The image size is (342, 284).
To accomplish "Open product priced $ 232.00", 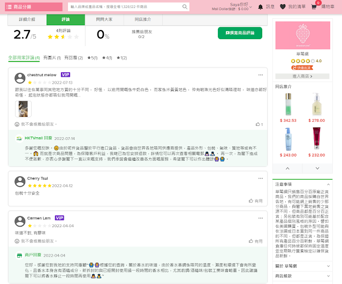I will 317,142.
